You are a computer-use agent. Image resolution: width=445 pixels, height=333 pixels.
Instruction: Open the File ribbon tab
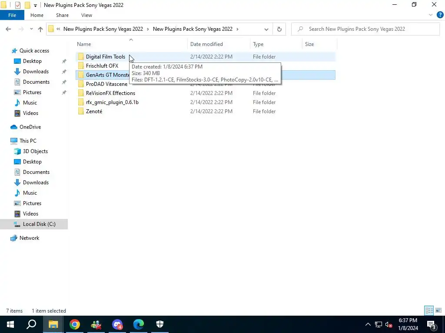click(12, 15)
